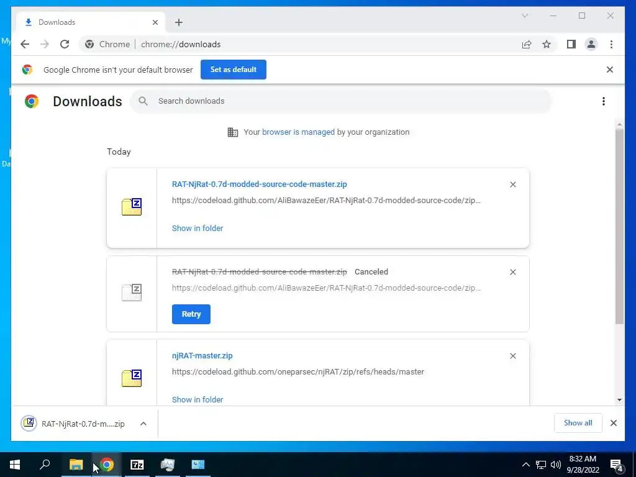Click the search magnifier in downloads search

point(143,101)
